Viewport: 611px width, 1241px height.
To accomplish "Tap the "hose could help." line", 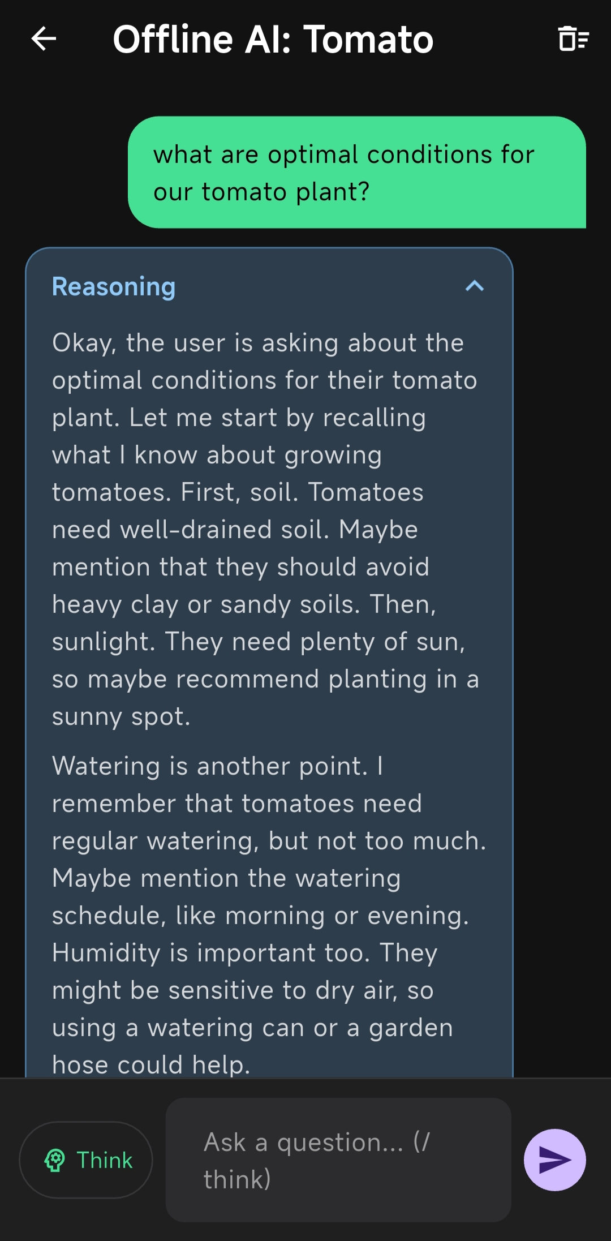I will coord(151,1065).
